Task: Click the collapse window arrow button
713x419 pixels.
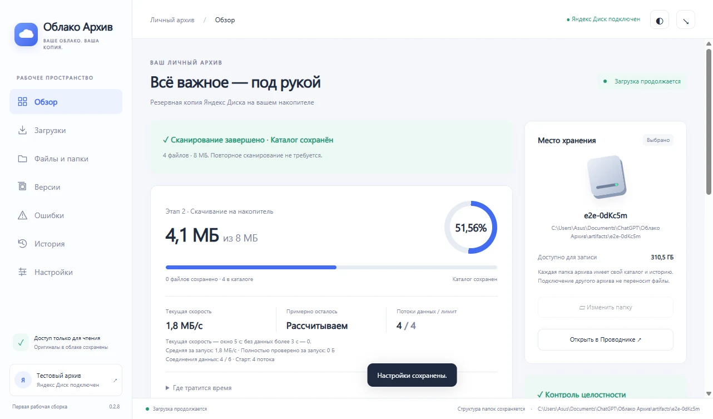Action: point(686,21)
